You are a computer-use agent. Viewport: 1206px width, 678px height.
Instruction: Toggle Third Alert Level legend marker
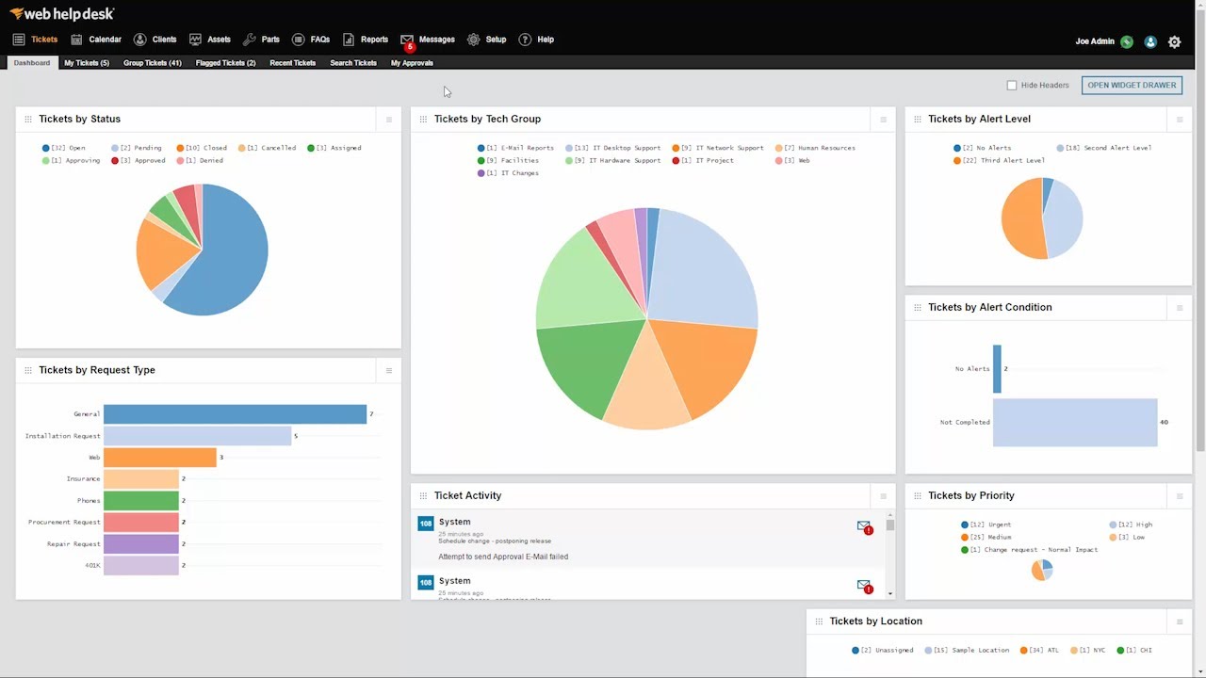[957, 160]
